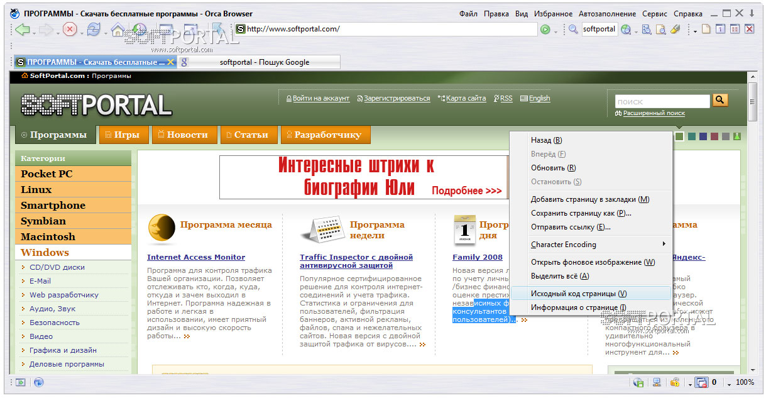
Task: Click the SoftPortal поиск search field
Action: (x=662, y=101)
